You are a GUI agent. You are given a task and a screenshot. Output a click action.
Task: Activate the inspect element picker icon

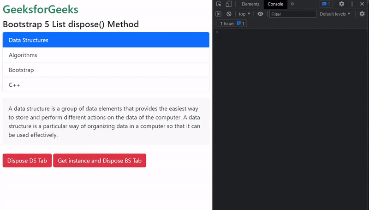(219, 4)
